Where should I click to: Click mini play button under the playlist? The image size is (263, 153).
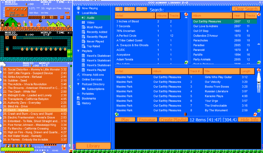[x=37, y=150]
